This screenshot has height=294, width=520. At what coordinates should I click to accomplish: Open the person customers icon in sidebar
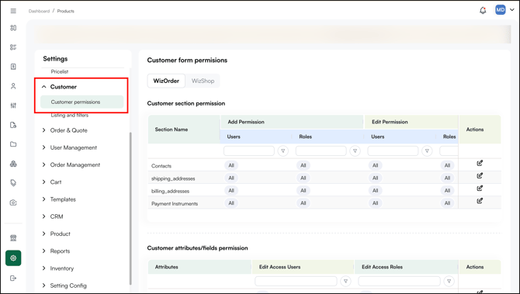tap(13, 86)
